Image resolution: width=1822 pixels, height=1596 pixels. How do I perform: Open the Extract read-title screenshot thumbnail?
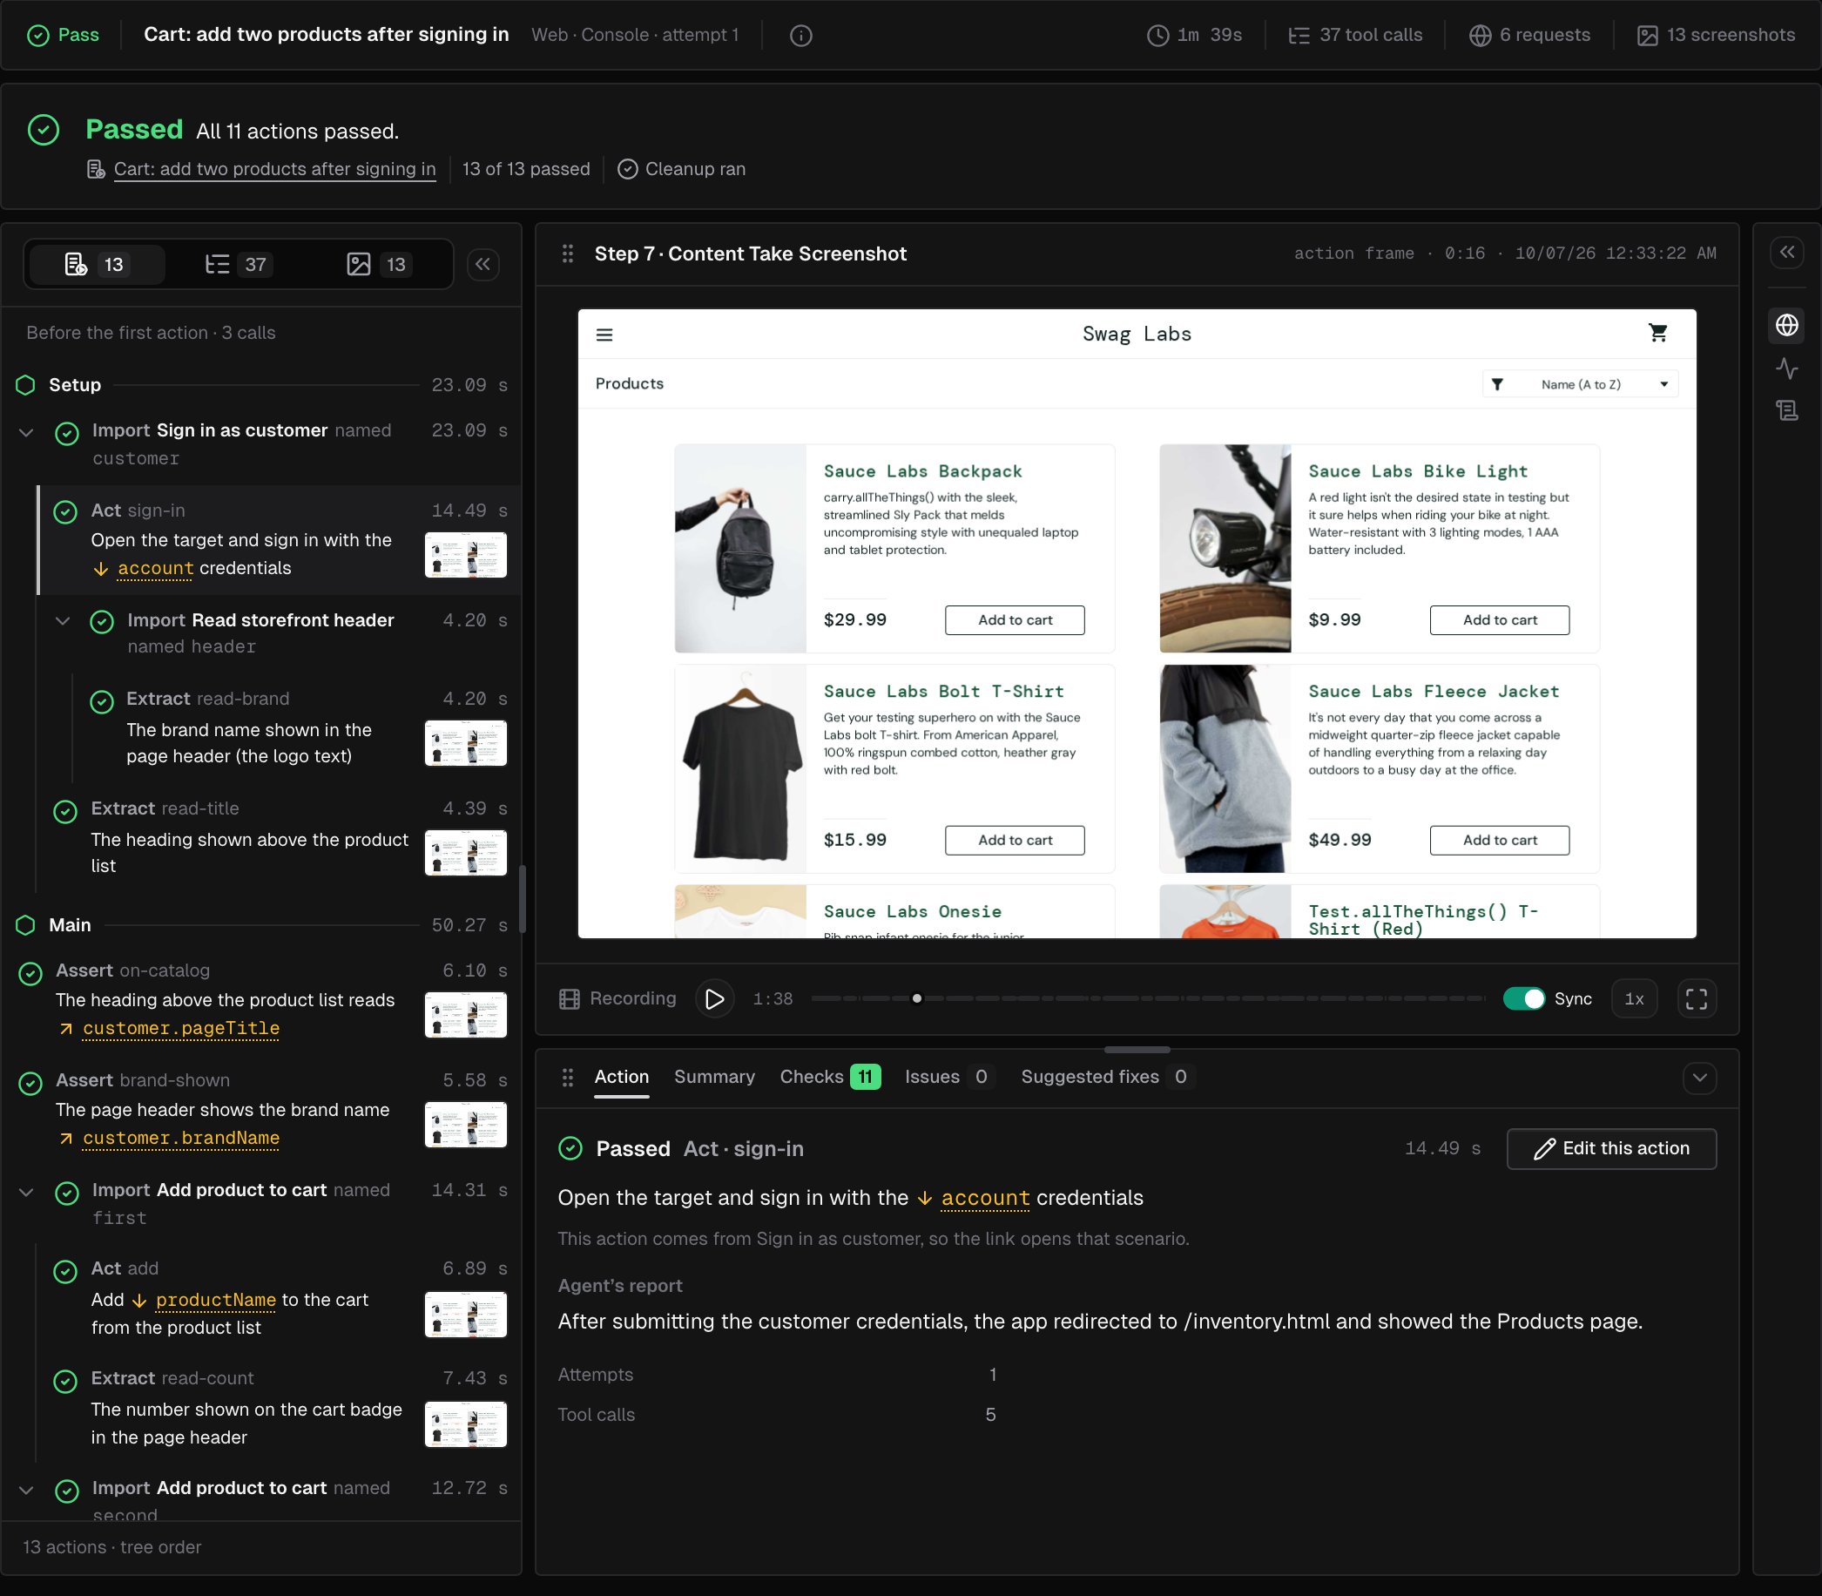pyautogui.click(x=466, y=853)
